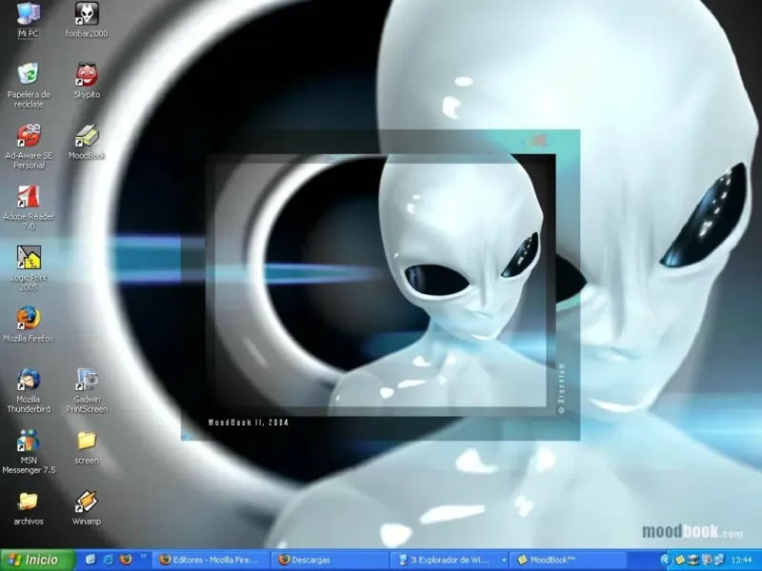Select the Mozilla Thunderbird desktop shortcut
762x571 pixels.
pyautogui.click(x=29, y=391)
